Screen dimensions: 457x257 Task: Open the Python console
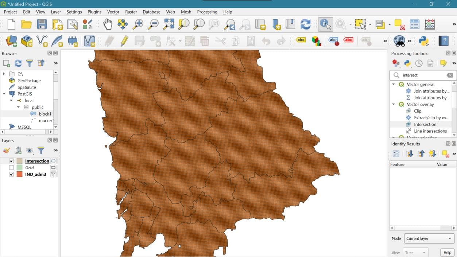(x=423, y=40)
